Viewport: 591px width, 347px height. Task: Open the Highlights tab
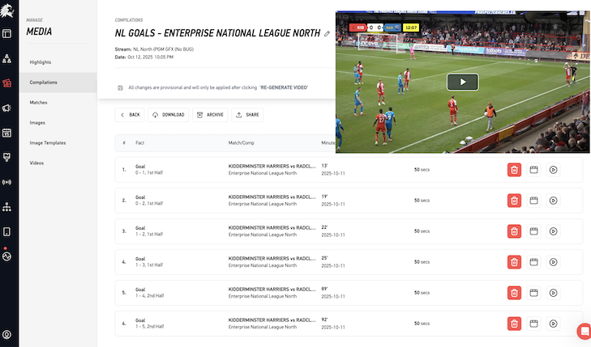tap(41, 62)
